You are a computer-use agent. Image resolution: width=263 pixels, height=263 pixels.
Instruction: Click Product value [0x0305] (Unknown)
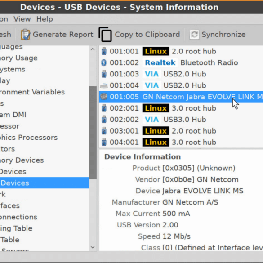coord(199,168)
